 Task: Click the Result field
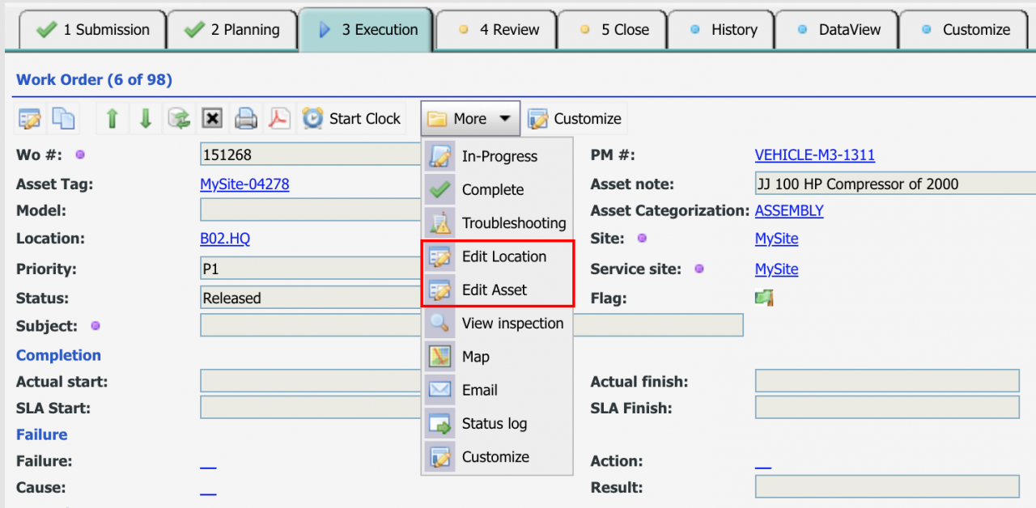(887, 487)
